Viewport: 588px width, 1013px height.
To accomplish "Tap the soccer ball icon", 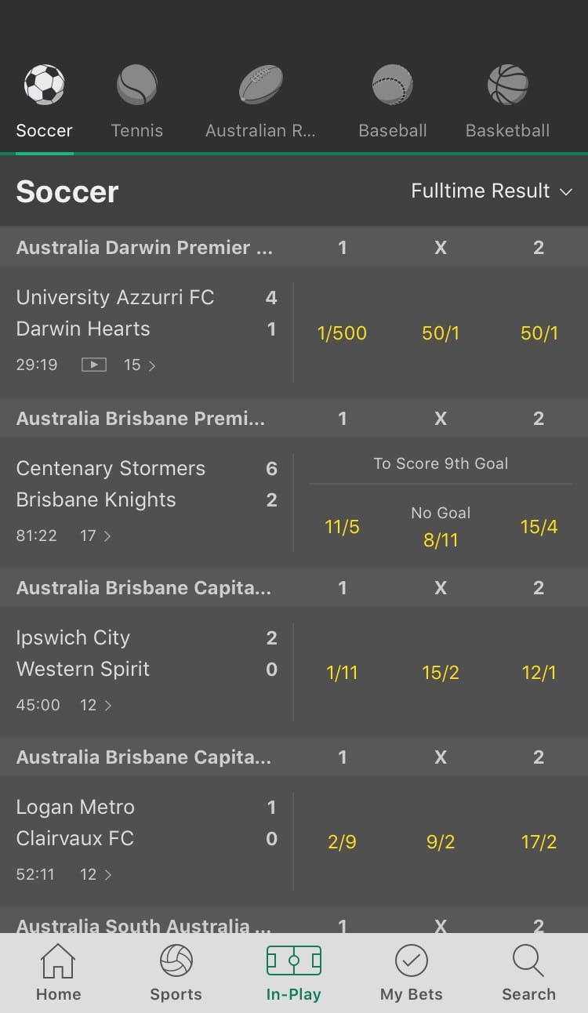I will tap(44, 85).
